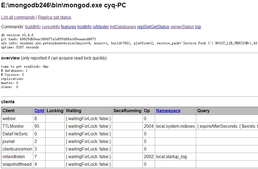Click the features command link
Image resolution: width=258 pixels, height=169 pixels.
[68, 27]
